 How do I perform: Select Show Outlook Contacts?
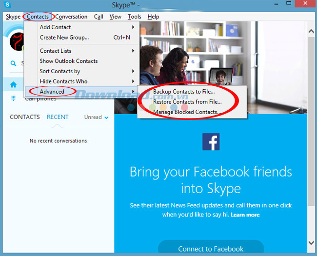pos(81,61)
